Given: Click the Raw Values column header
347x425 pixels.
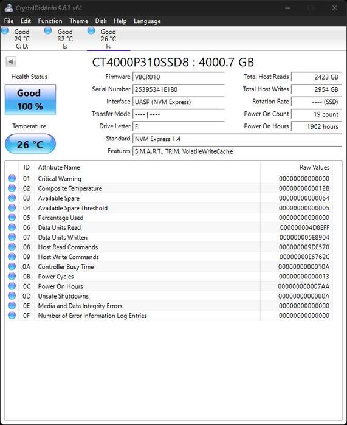Looking at the screenshot, I should (297, 167).
